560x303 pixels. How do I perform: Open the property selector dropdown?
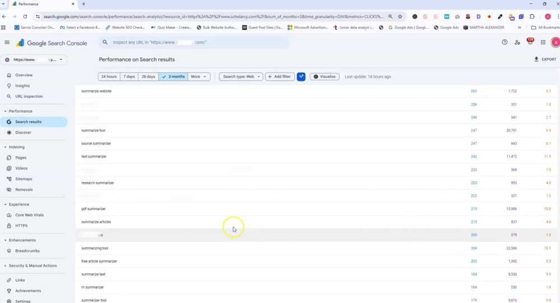coord(34,60)
